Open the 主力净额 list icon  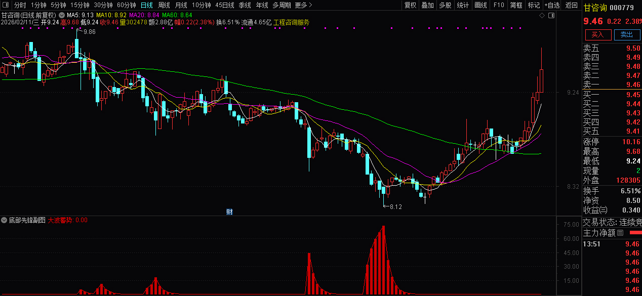(620, 233)
